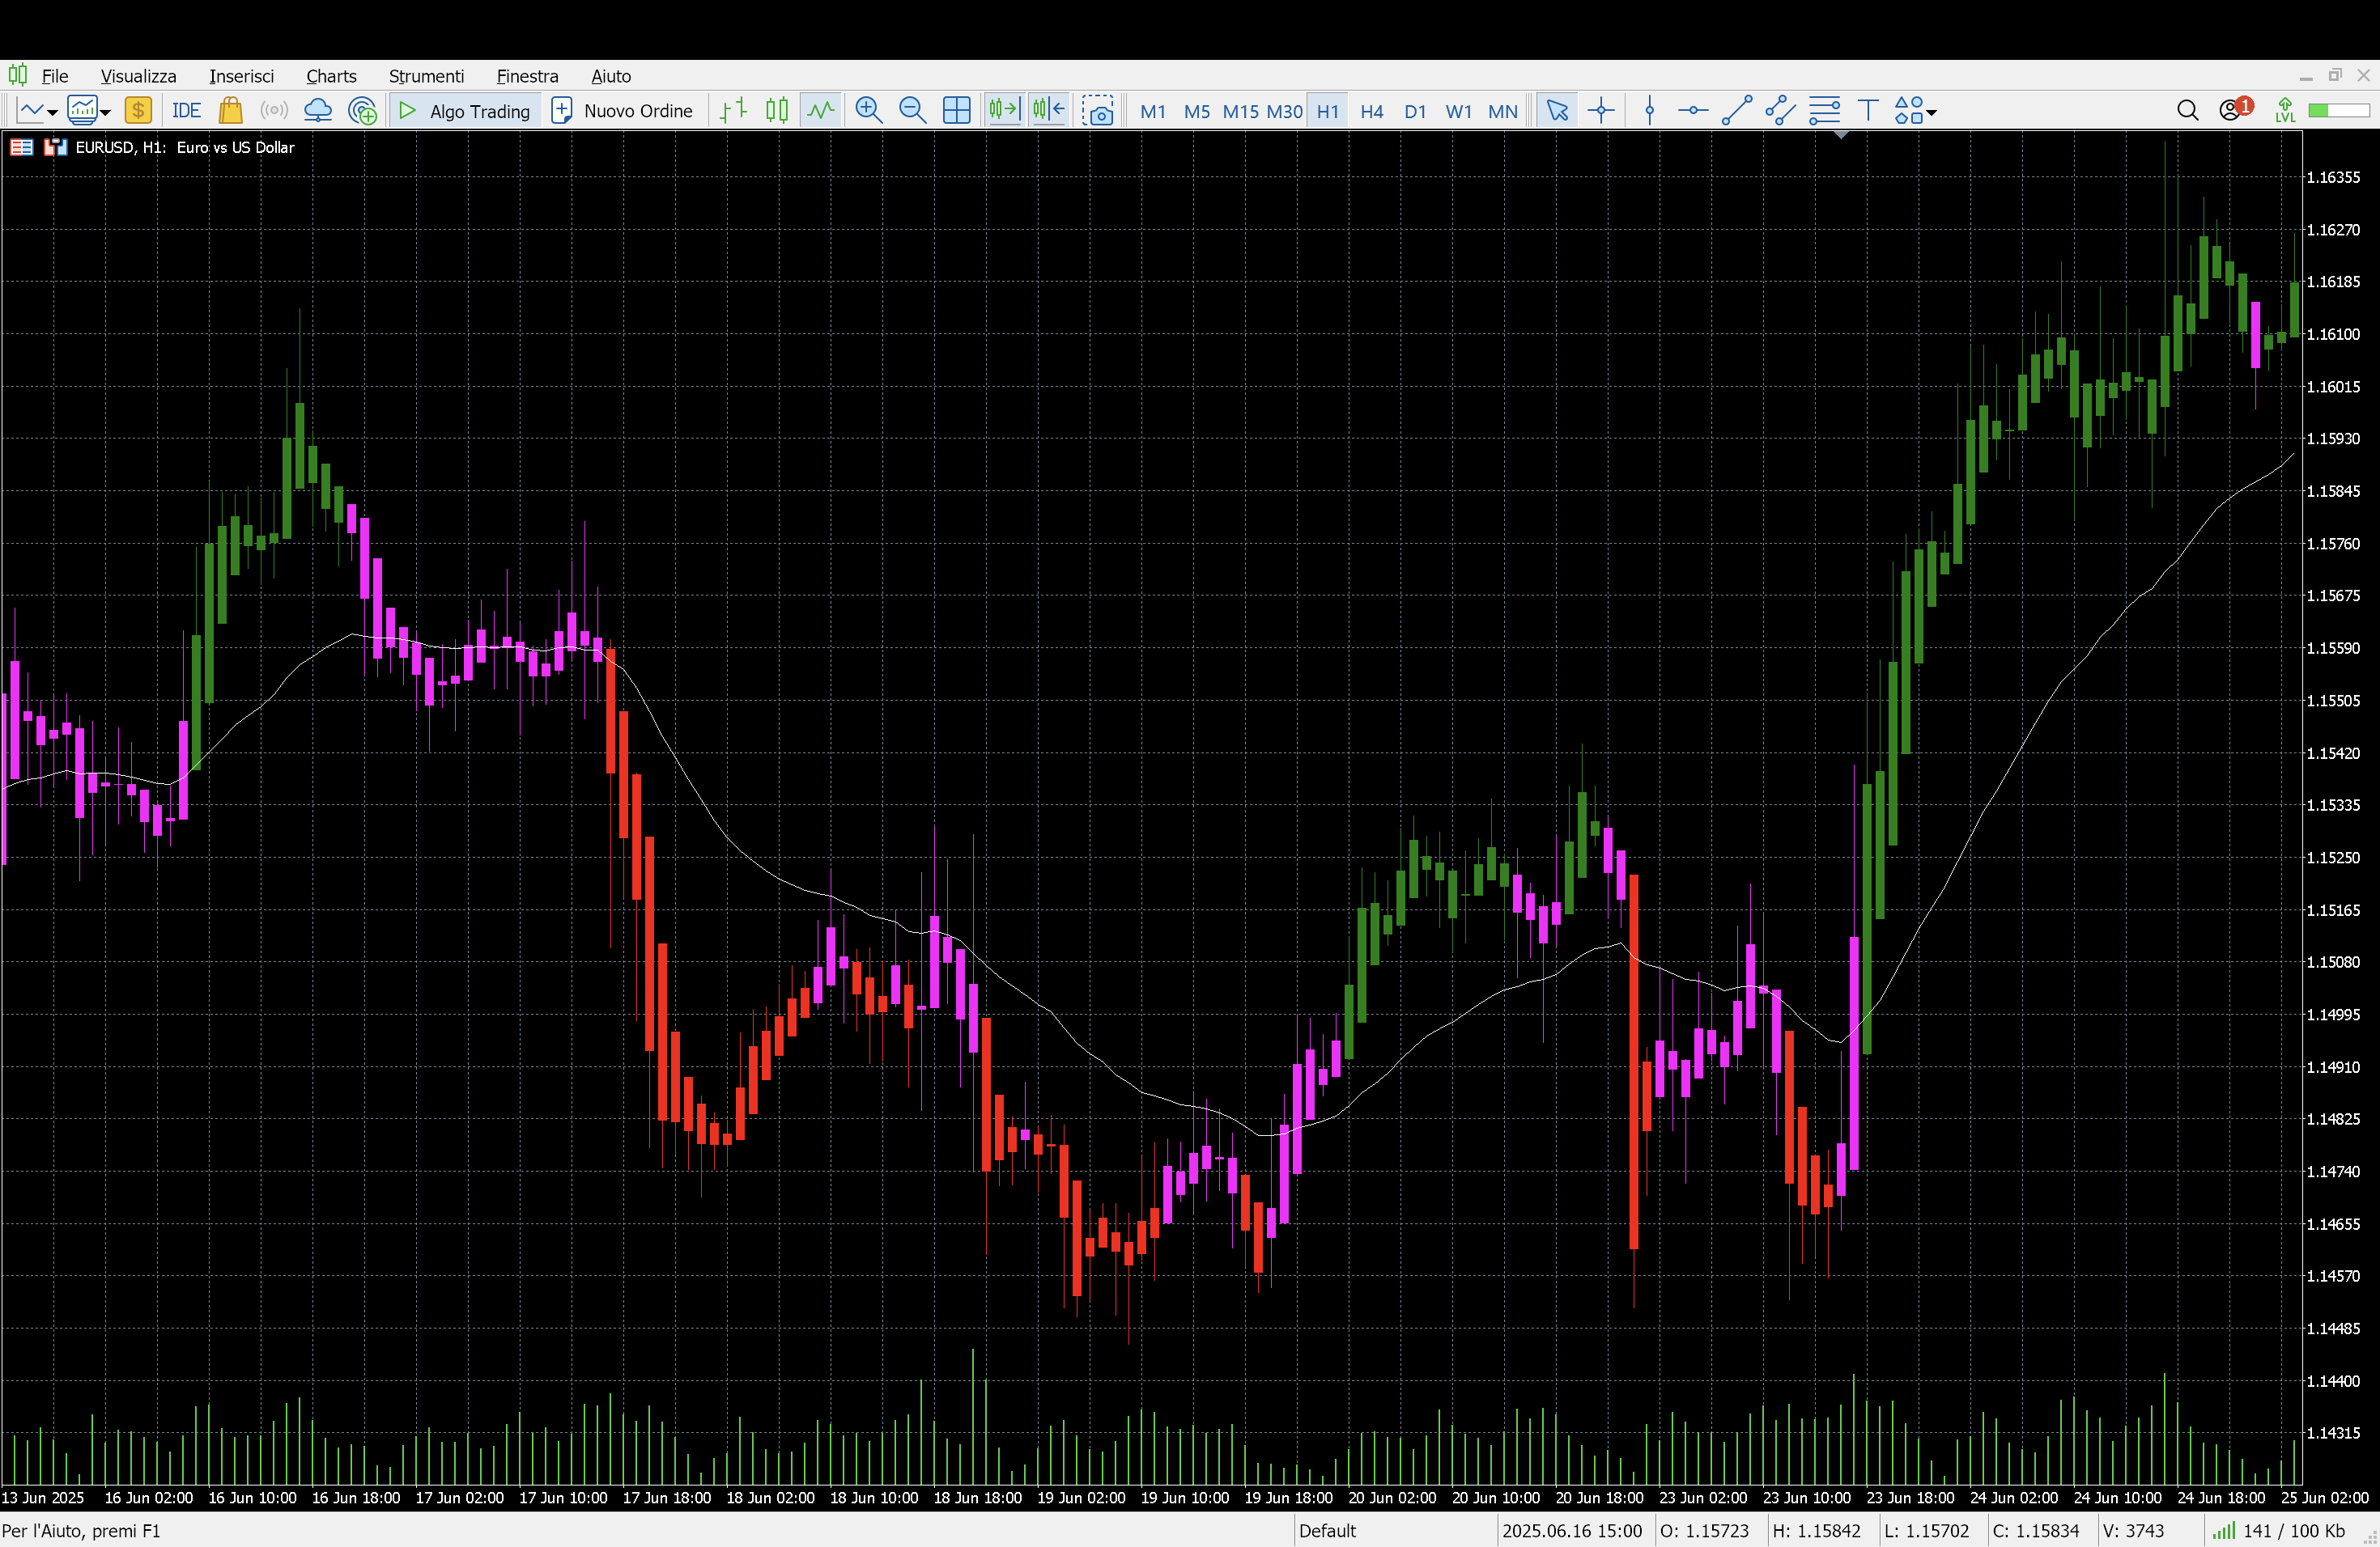This screenshot has width=2380, height=1547.
Task: Expand the shapes objects dropdown arrow
Action: (1932, 113)
